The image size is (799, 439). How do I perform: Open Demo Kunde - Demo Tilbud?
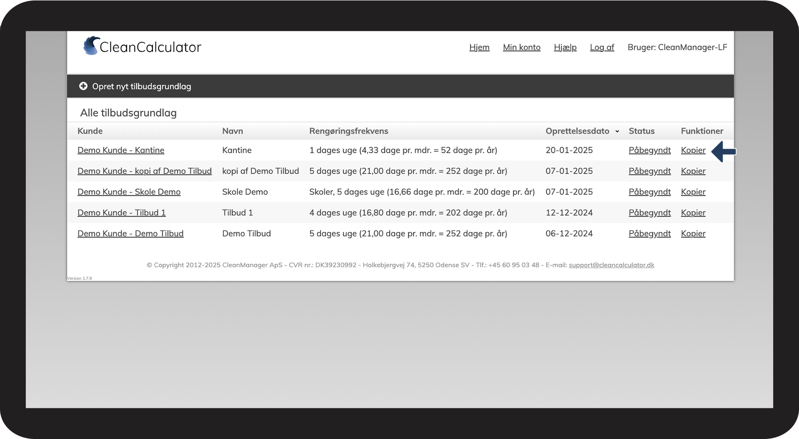coord(130,233)
